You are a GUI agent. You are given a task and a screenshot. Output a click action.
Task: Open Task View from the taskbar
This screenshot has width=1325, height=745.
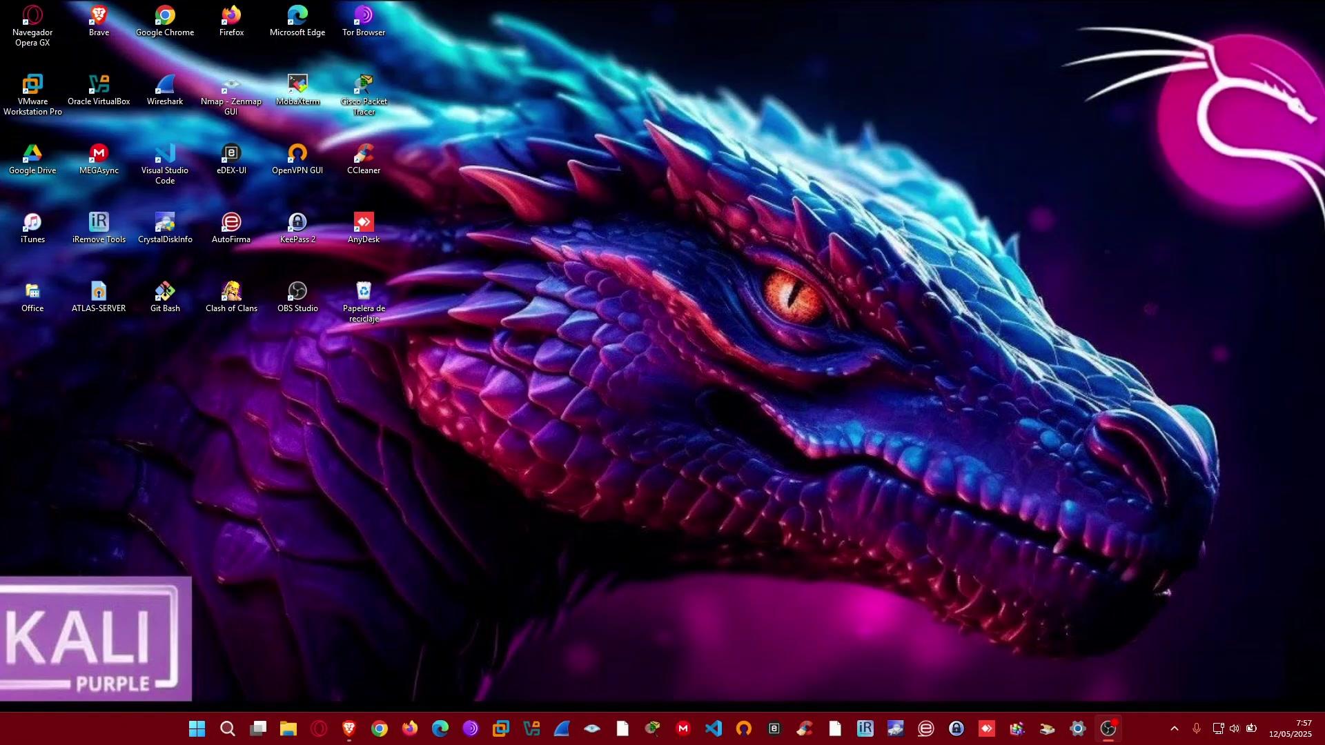pos(258,728)
